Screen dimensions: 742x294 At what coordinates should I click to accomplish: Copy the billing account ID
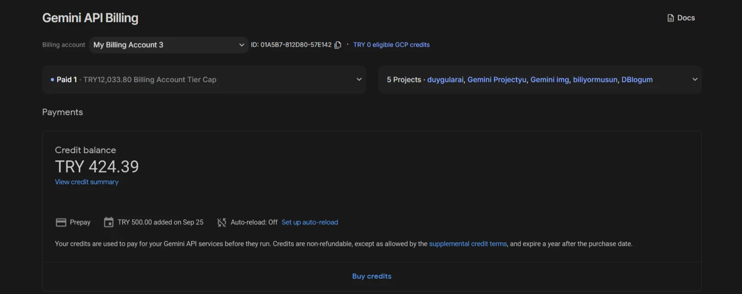(x=338, y=45)
